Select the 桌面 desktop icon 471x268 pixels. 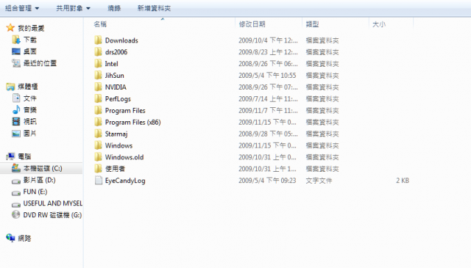click(16, 51)
